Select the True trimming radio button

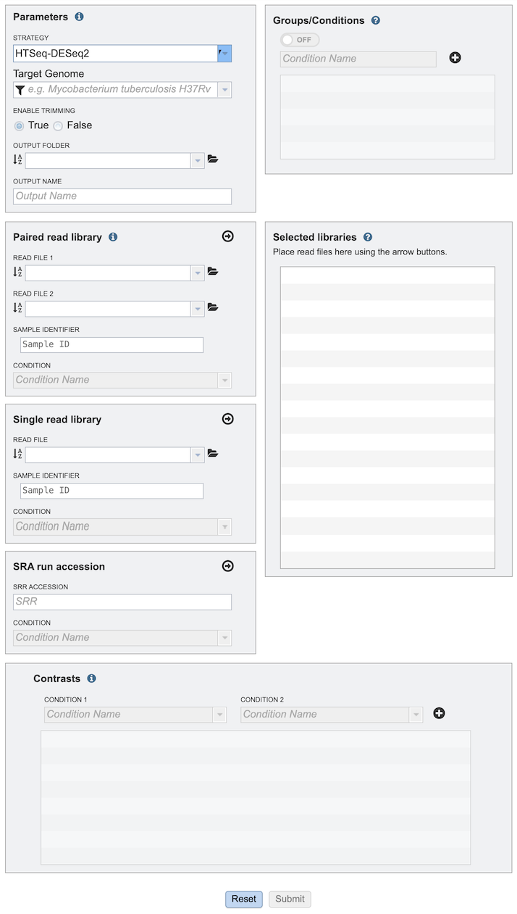click(19, 125)
